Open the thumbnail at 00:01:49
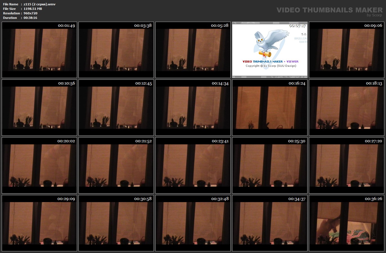Image resolution: width=386 pixels, height=253 pixels. tap(39, 50)
